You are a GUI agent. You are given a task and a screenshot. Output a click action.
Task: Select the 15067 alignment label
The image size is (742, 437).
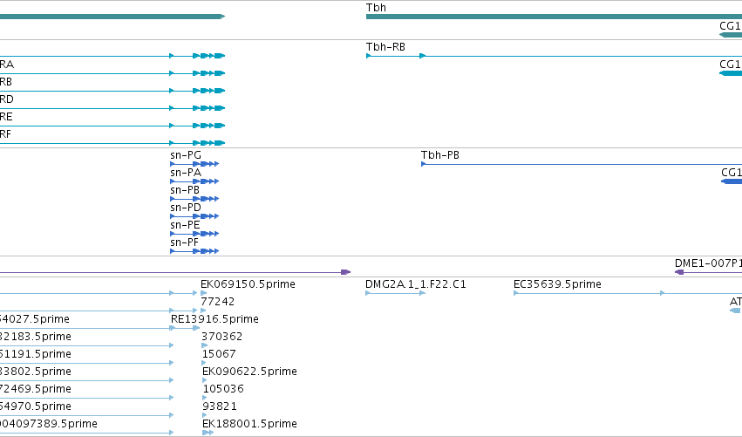(219, 354)
